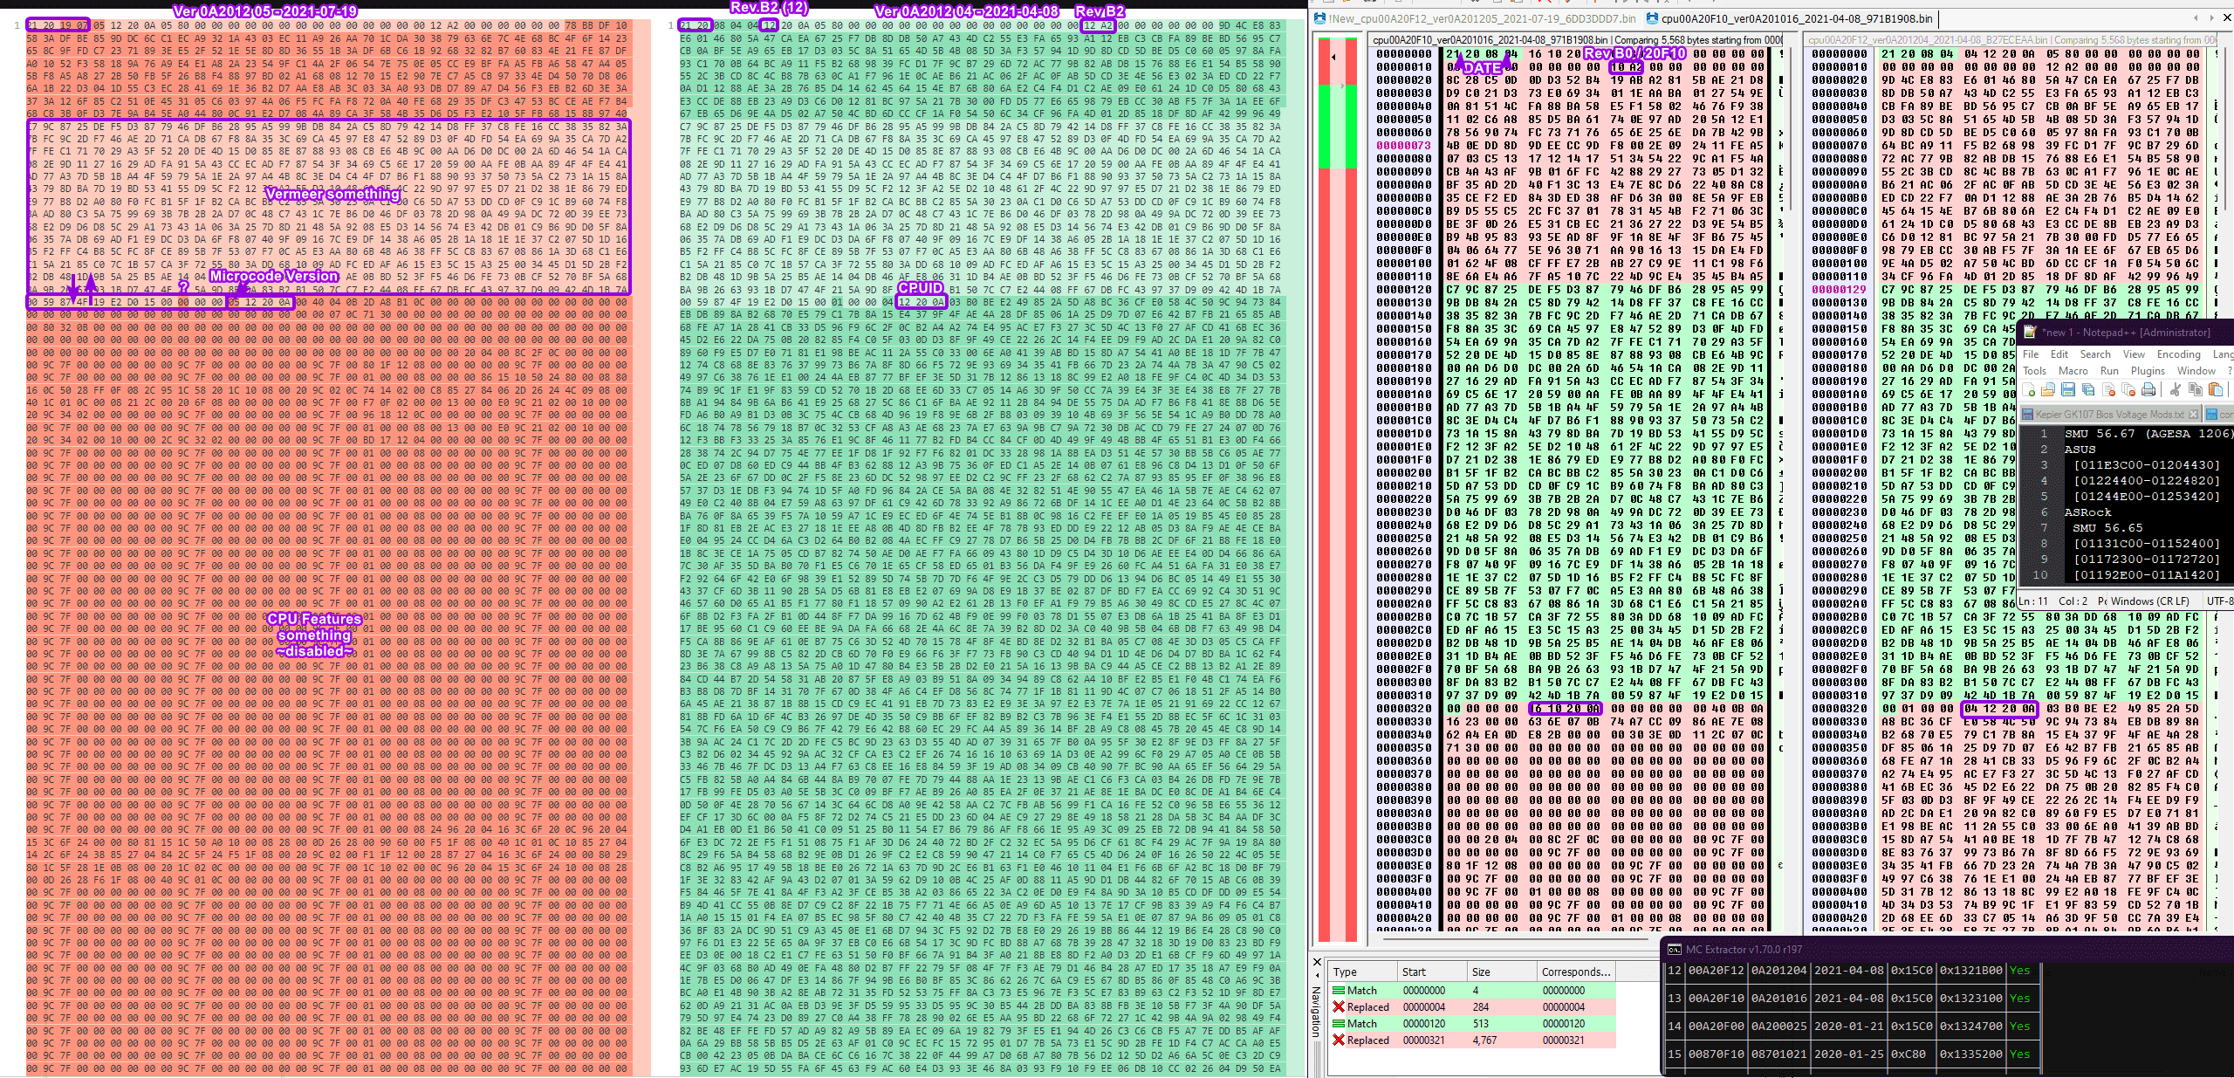The width and height of the screenshot is (2234, 1078).
Task: Click the Notepad++ title bar app icon
Action: [x=2030, y=332]
